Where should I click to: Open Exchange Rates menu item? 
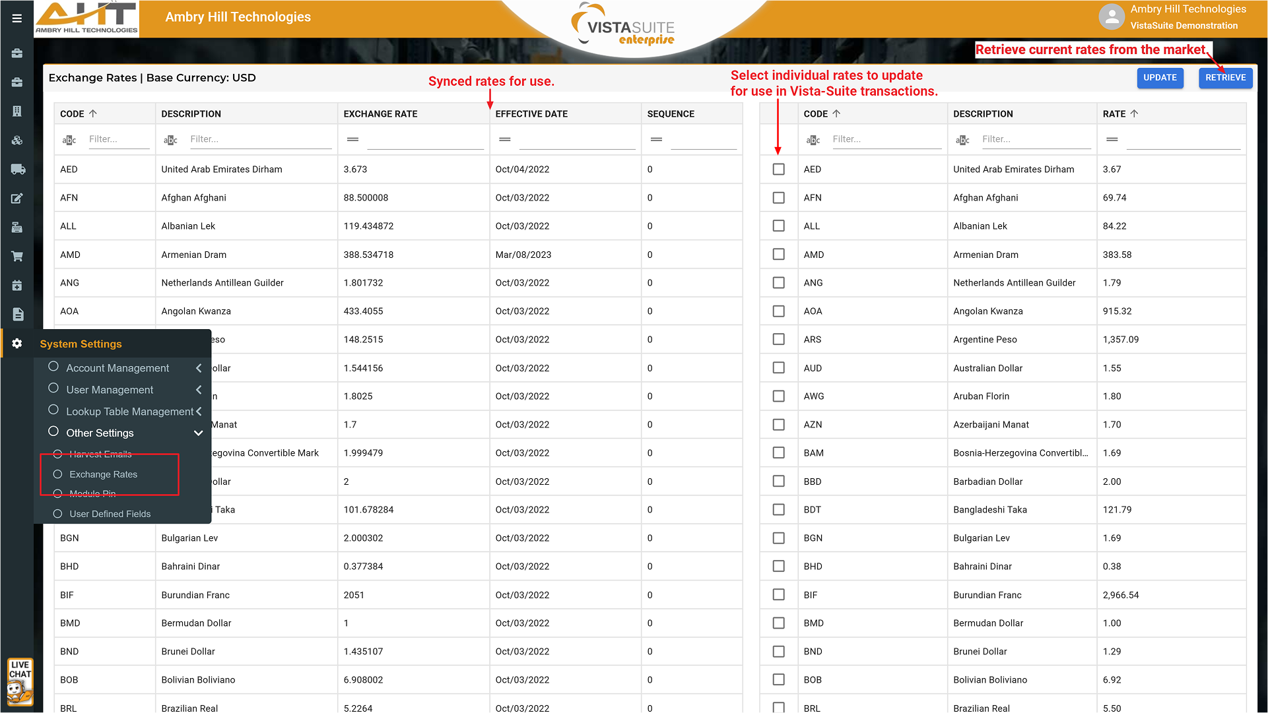coord(104,474)
